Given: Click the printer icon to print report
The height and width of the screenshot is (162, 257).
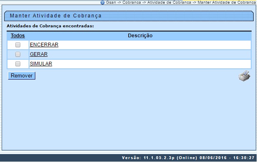Looking at the screenshot, I should click(x=245, y=76).
